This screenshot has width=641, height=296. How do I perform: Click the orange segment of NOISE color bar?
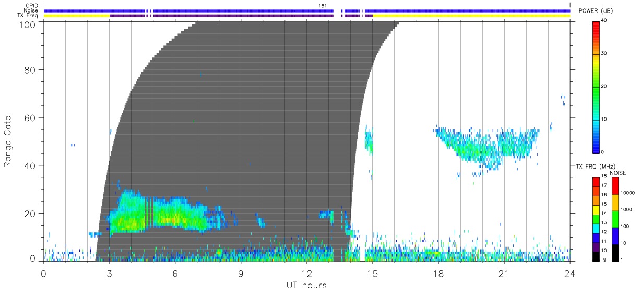615,203
